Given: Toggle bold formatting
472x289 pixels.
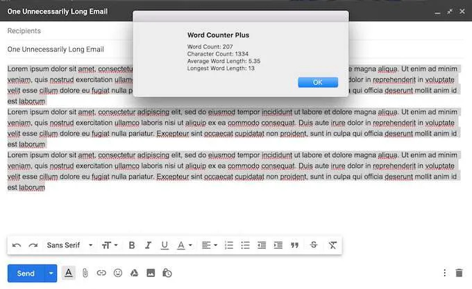Looking at the screenshot, I should [132, 245].
